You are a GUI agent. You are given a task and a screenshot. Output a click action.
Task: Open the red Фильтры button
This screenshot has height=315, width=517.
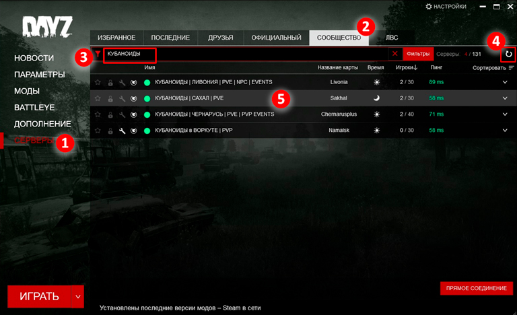(418, 54)
